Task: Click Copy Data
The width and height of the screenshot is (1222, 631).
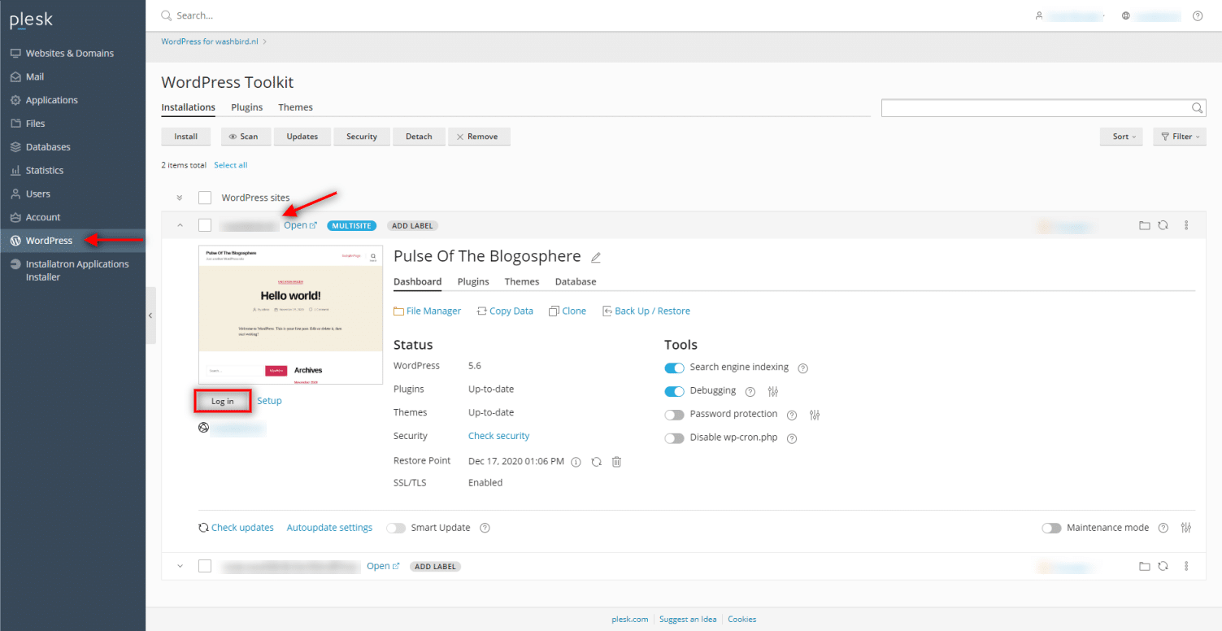Action: pyautogui.click(x=505, y=311)
